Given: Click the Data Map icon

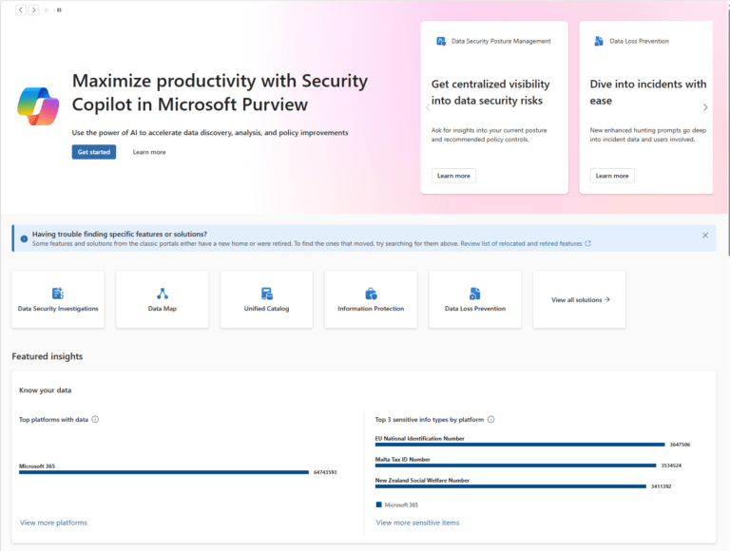Looking at the screenshot, I should (162, 294).
